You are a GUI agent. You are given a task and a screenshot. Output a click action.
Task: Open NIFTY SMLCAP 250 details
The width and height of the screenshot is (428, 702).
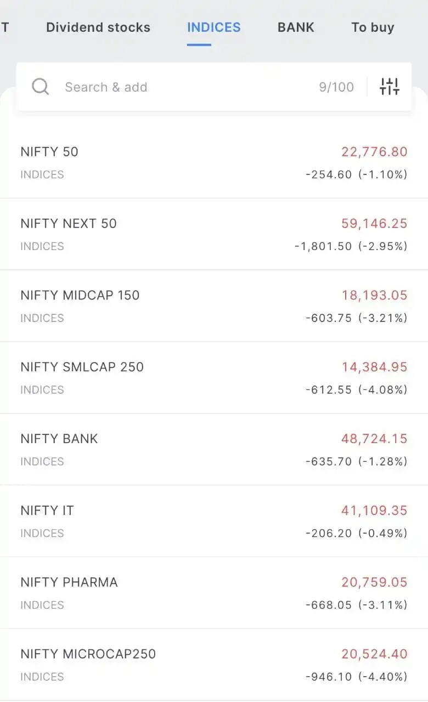click(x=214, y=378)
